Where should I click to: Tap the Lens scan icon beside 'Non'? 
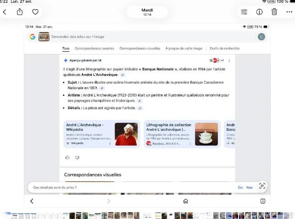(262, 186)
